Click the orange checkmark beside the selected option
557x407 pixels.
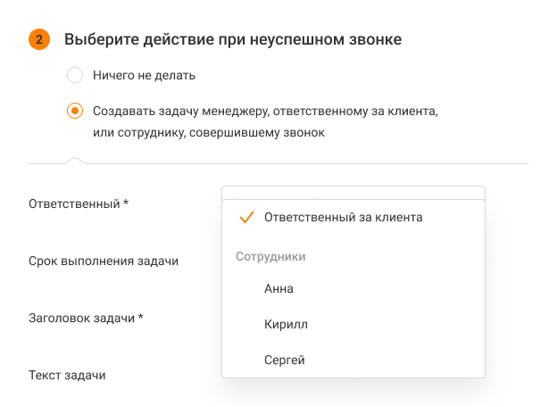click(247, 218)
